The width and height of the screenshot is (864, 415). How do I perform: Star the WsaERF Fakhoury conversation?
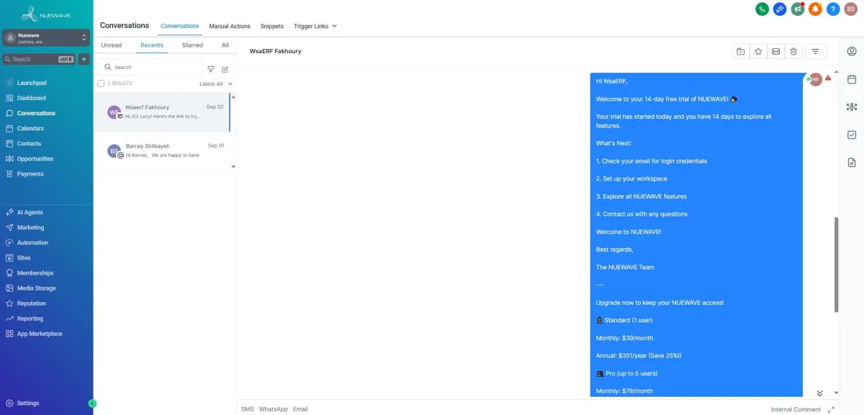(x=758, y=51)
